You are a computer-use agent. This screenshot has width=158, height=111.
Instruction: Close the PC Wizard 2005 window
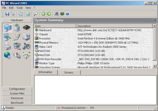tap(155, 3)
